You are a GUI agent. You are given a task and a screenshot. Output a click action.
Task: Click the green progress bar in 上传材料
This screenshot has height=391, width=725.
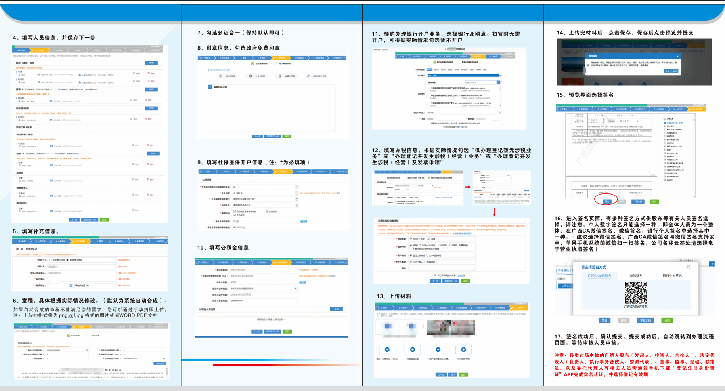419,303
